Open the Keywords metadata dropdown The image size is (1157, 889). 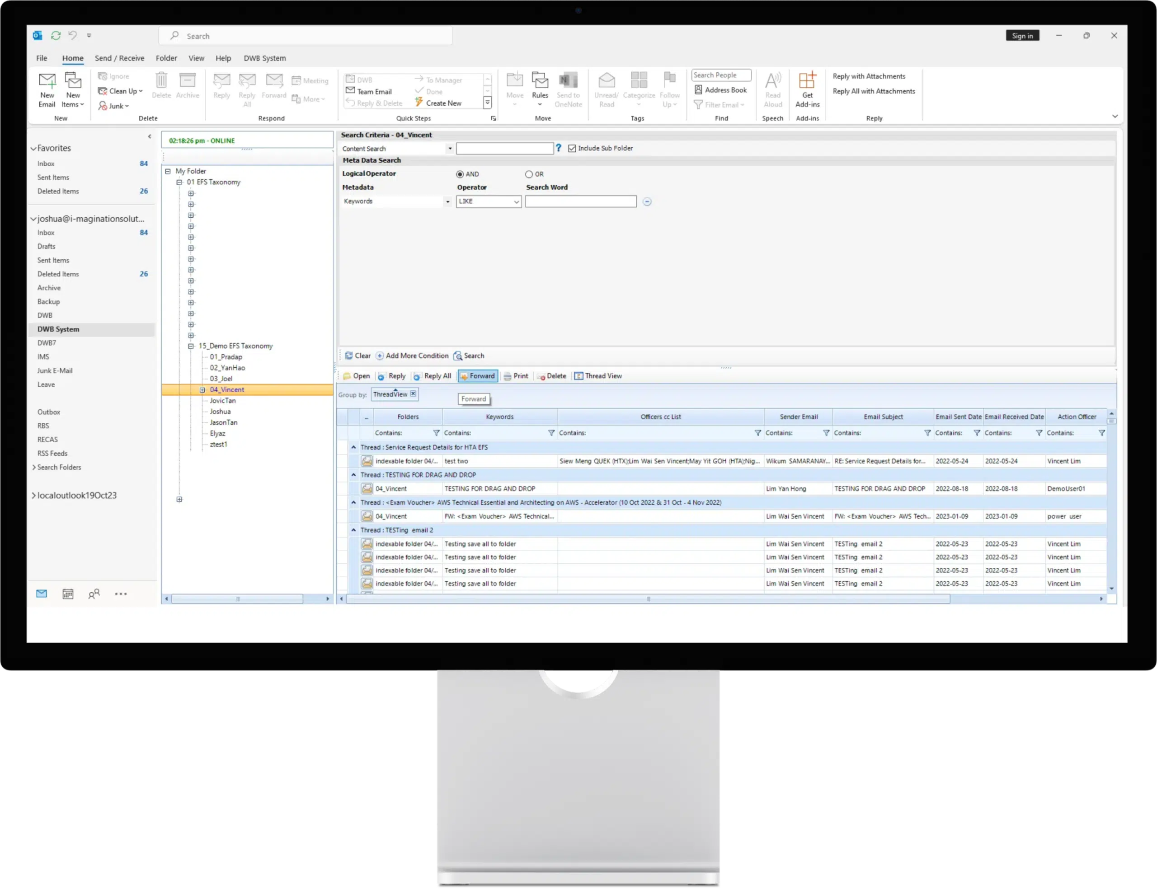tap(448, 201)
